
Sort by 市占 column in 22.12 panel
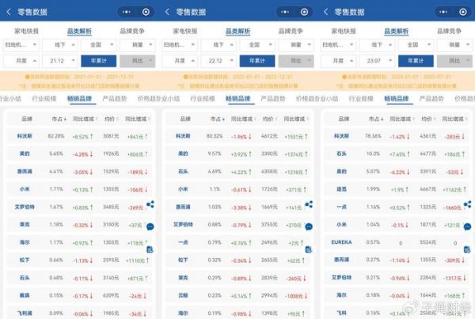click(x=215, y=119)
